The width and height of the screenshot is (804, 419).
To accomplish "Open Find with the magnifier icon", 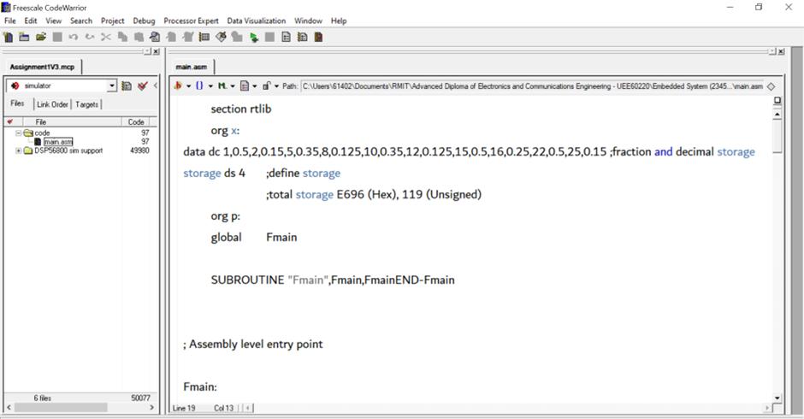I will click(155, 37).
